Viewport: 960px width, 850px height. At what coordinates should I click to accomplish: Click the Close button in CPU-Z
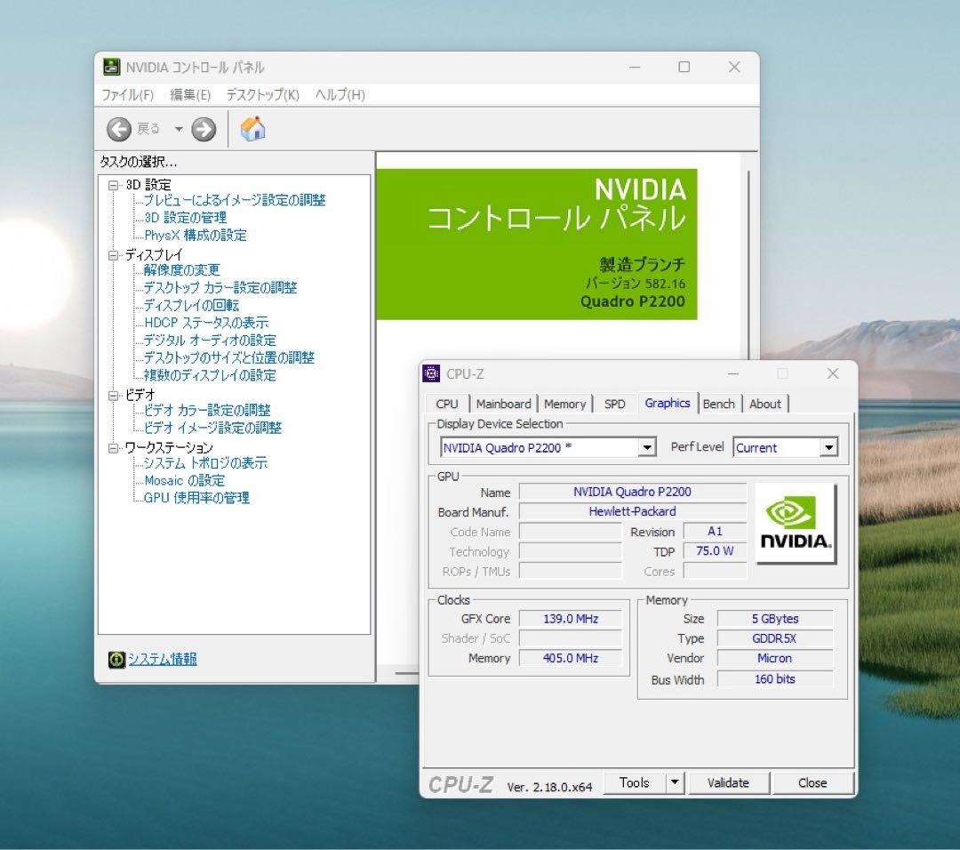tap(812, 783)
